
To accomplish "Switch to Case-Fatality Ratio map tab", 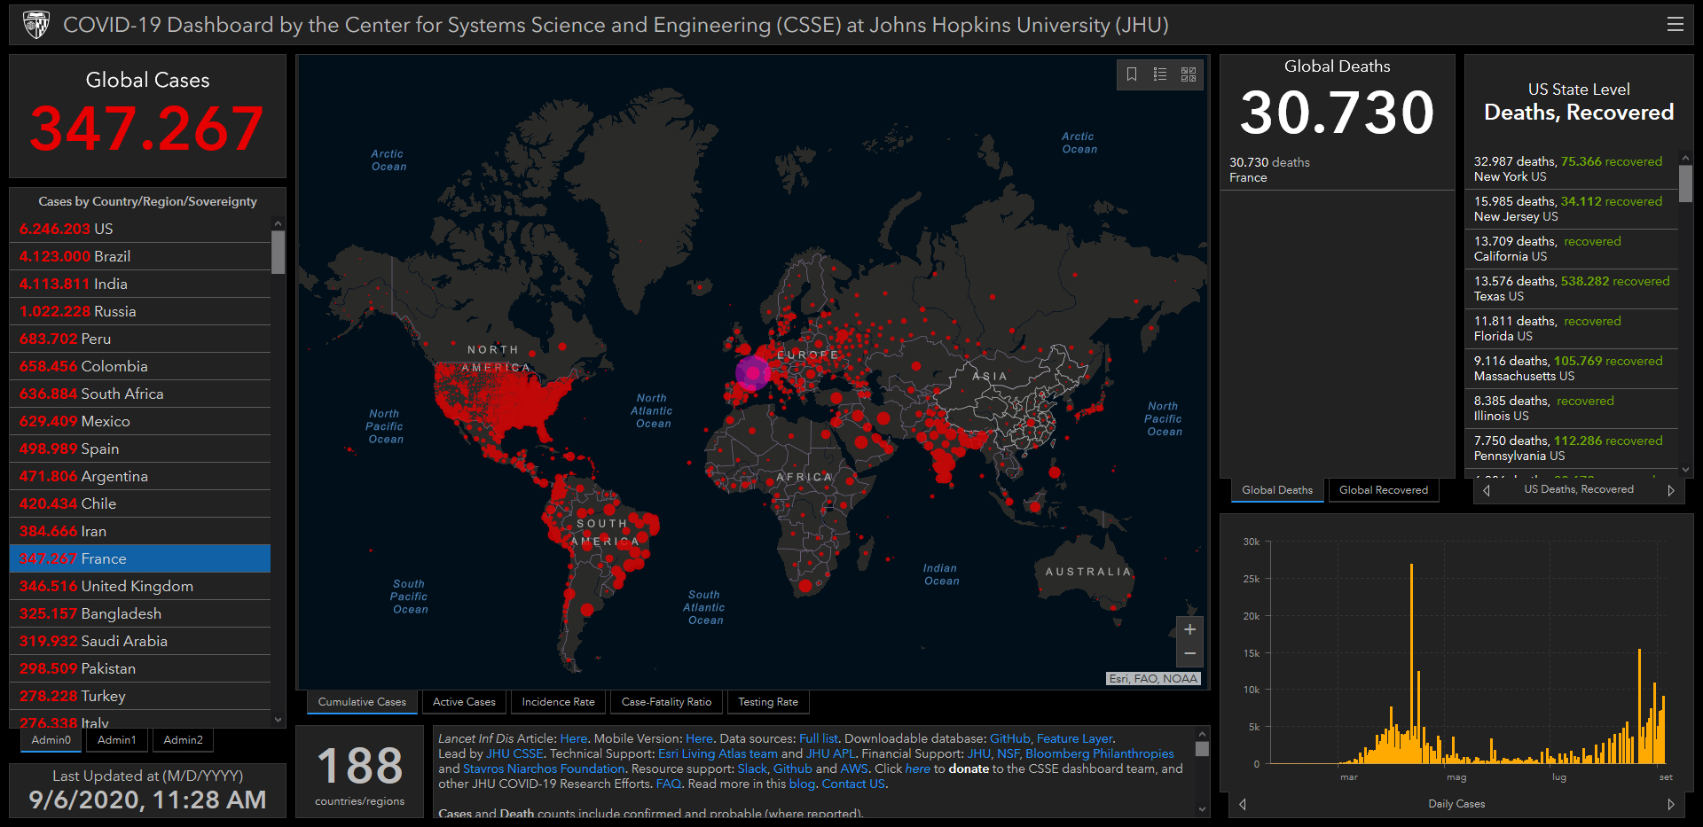I will tap(666, 702).
